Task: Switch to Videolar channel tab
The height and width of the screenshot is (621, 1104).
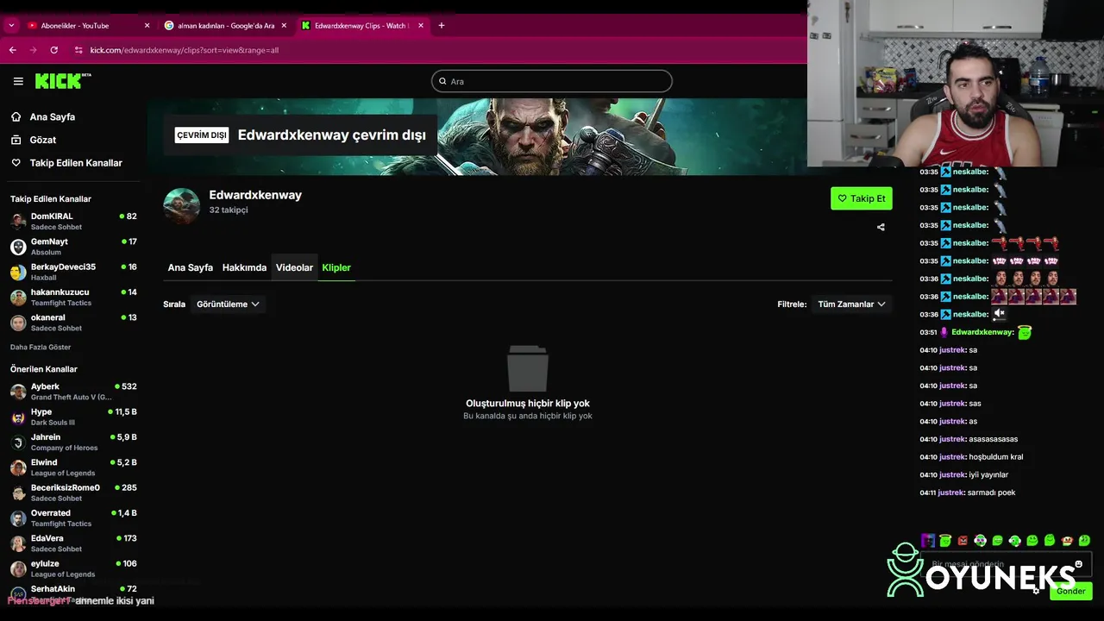Action: point(294,267)
